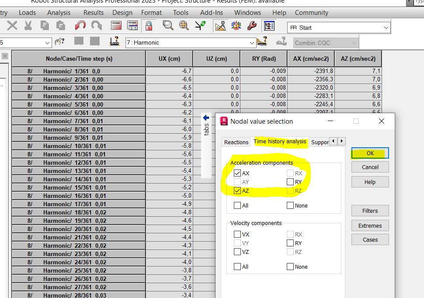424x298 pixels.
Task: Toggle the results lock padlock icon
Action: pyautogui.click(x=149, y=26)
